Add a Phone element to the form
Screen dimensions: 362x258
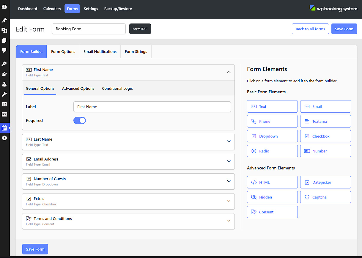pos(272,121)
